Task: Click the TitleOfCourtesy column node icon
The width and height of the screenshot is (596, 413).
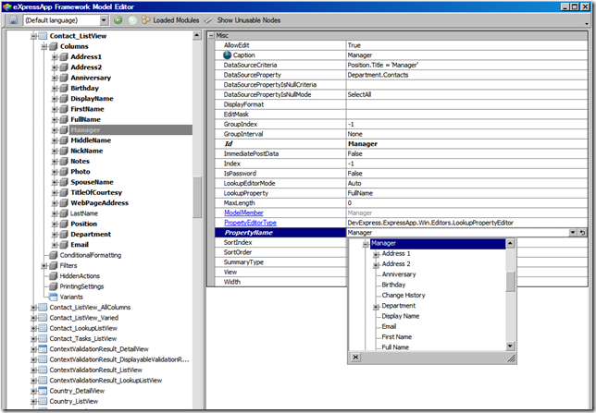Action: tap(64, 192)
